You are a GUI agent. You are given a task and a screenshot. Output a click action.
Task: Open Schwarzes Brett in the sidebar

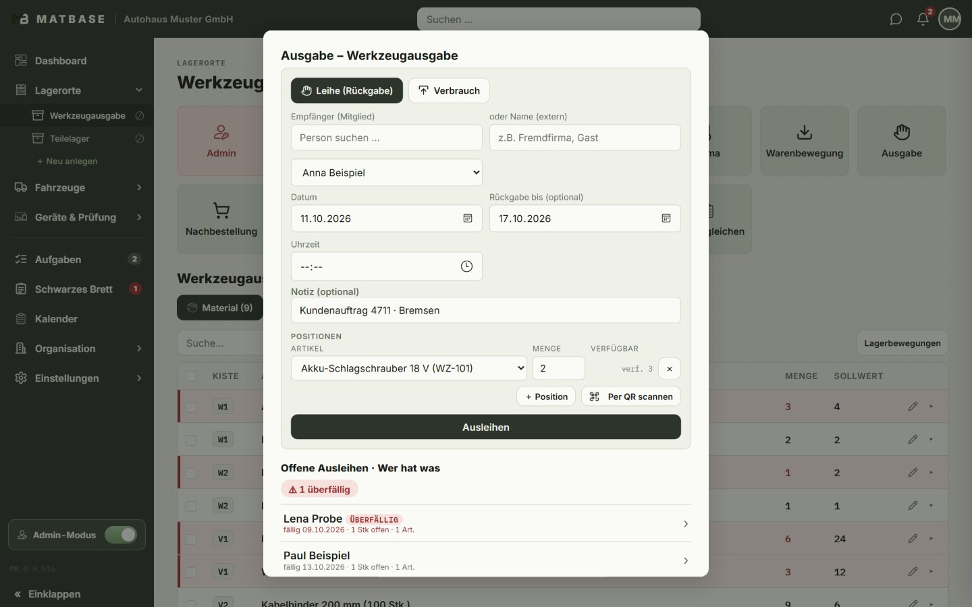pyautogui.click(x=77, y=289)
